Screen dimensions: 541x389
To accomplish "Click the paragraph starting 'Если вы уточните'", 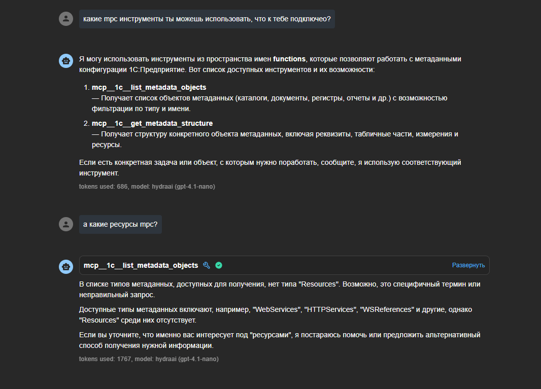I will tap(280, 340).
